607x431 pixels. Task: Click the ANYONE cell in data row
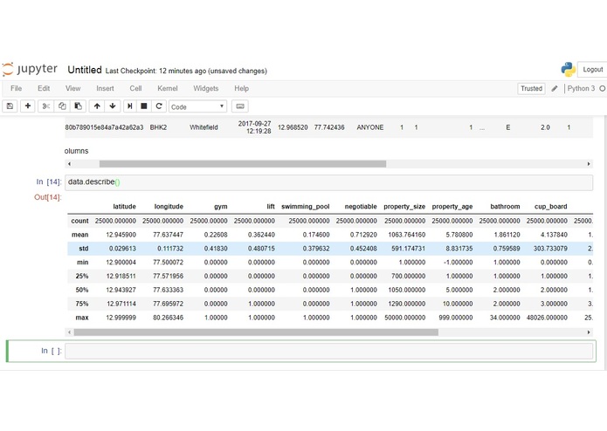coord(370,127)
